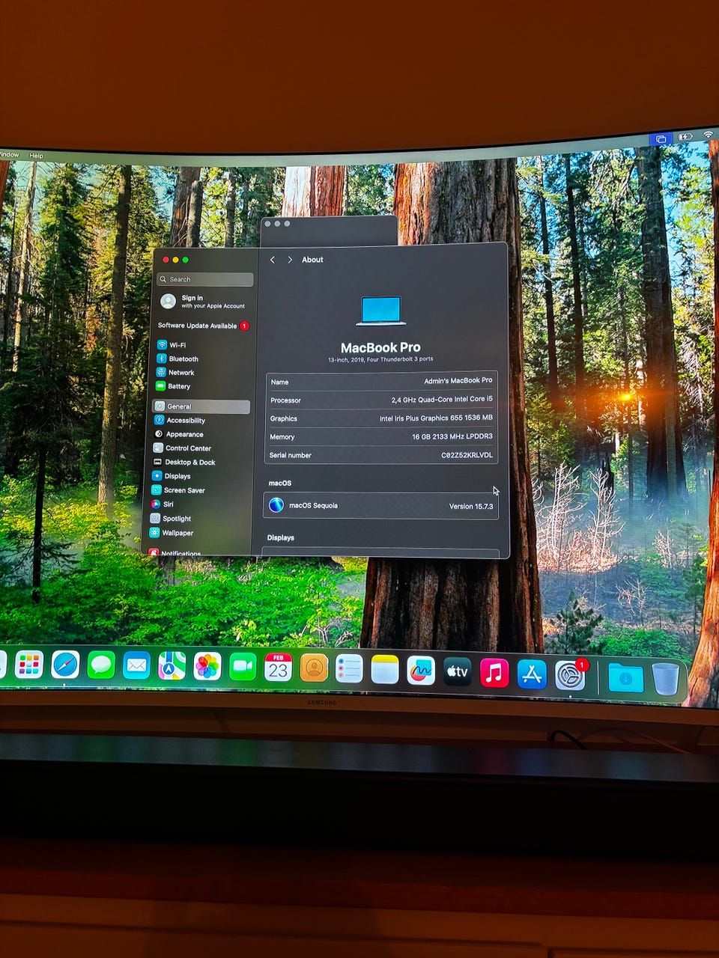Open Spotlight settings

point(171,519)
